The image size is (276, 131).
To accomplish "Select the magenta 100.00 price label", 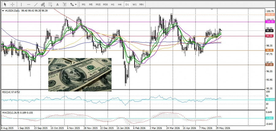I will pos(270,22).
